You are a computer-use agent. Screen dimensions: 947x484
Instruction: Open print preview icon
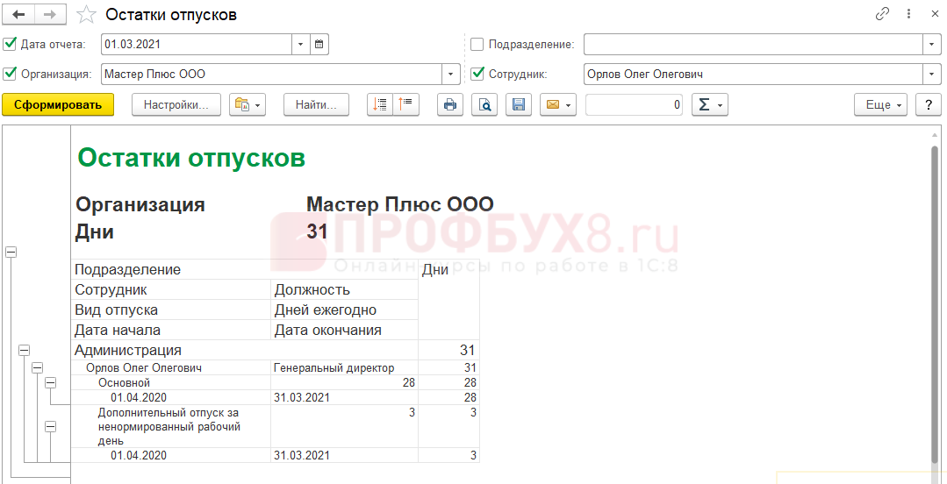(x=484, y=104)
